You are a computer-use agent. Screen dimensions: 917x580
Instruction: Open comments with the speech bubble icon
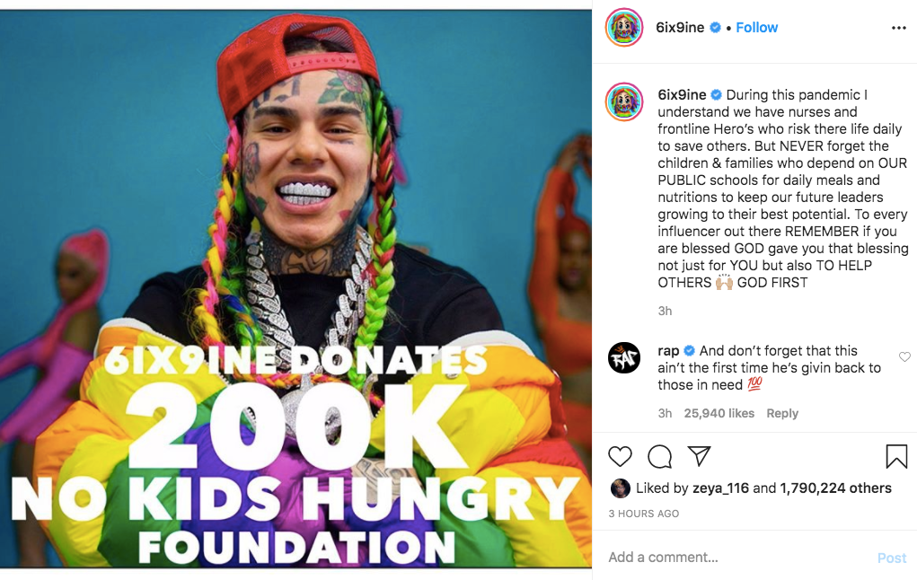click(659, 457)
